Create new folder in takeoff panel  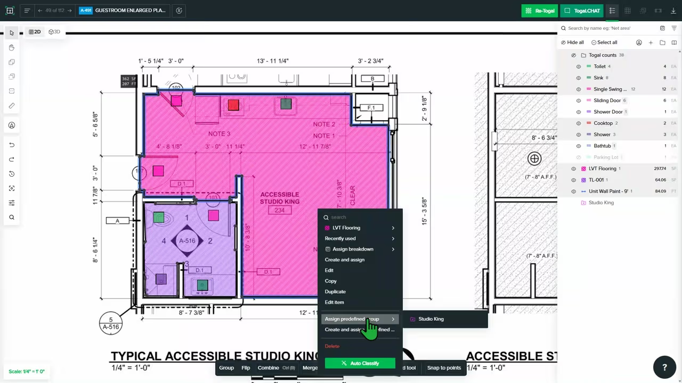(662, 43)
